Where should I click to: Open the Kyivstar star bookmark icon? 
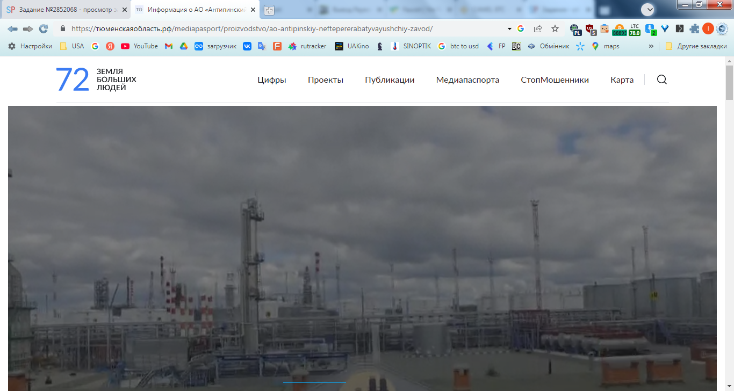point(580,46)
